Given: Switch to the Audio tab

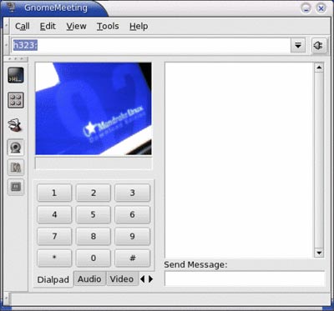Looking at the screenshot, I should 89,278.
